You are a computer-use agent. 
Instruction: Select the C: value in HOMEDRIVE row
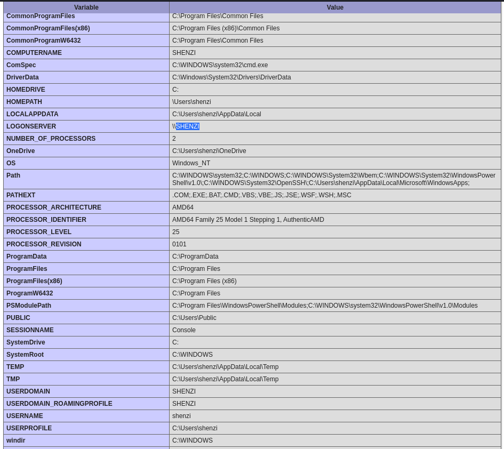point(175,90)
